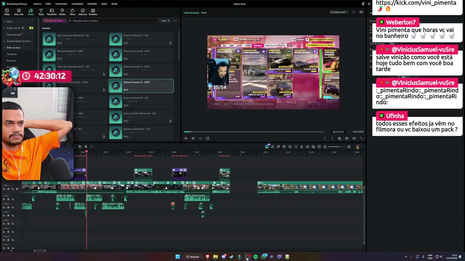Open Spotify from the taskbar
Viewport: 465px width, 261px height.
pyautogui.click(x=255, y=257)
